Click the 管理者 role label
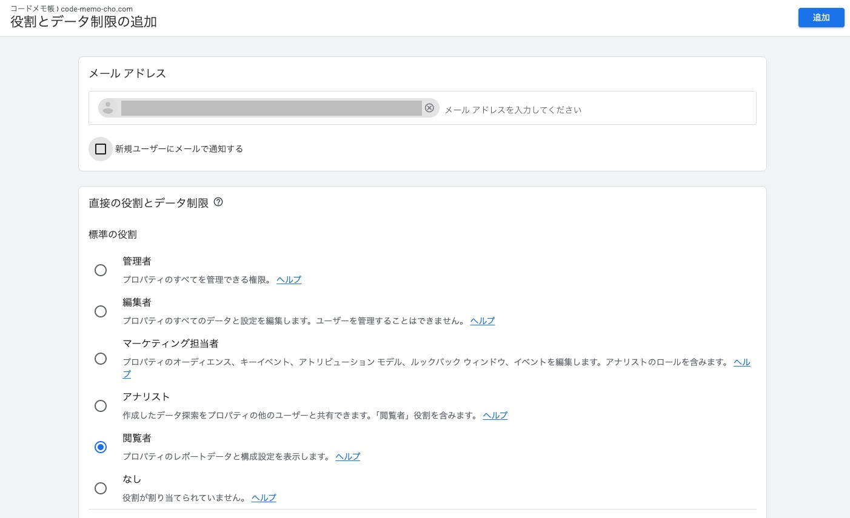 pos(137,261)
